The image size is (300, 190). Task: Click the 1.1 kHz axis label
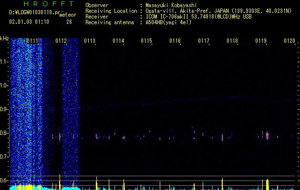pyautogui.click(x=4, y=62)
